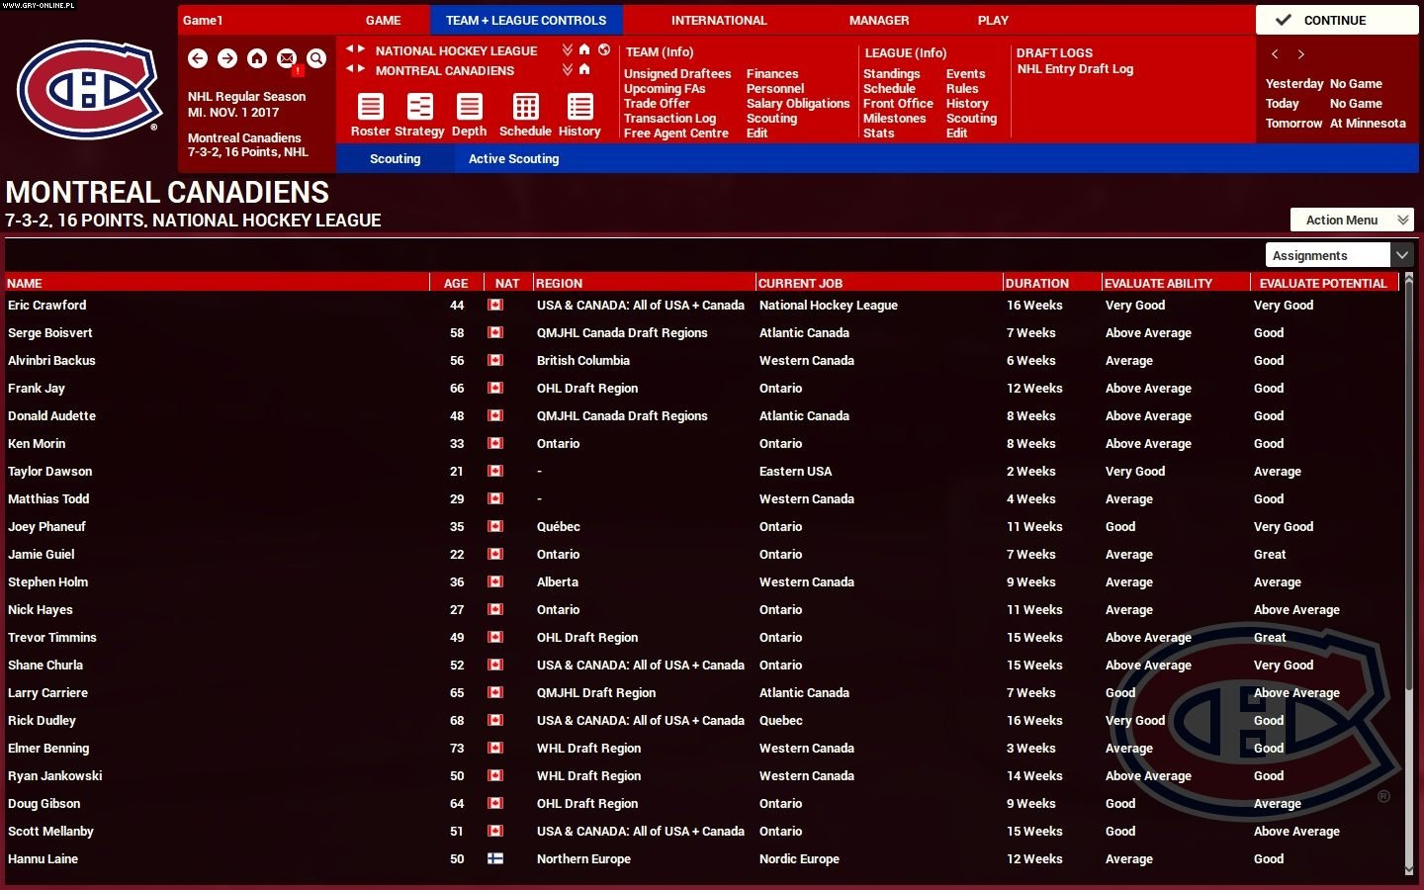The height and width of the screenshot is (890, 1424).
Task: Click the magnifying glass search icon
Action: point(316,59)
